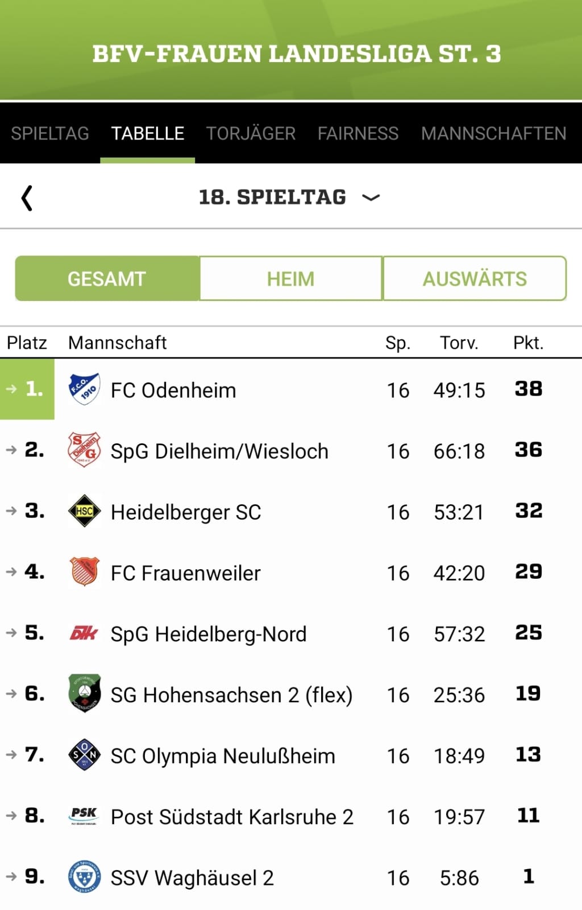Click the DJK logo for Heidelberg-Nord

point(84,633)
